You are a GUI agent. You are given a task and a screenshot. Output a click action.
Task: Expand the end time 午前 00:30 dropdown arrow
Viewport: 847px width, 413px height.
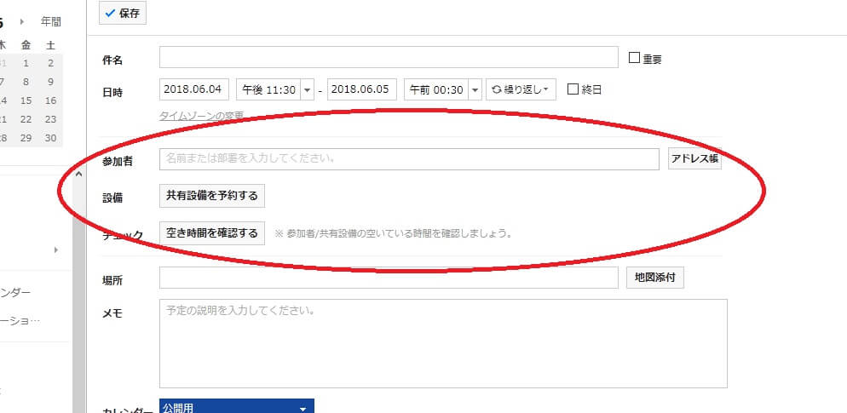pos(475,89)
